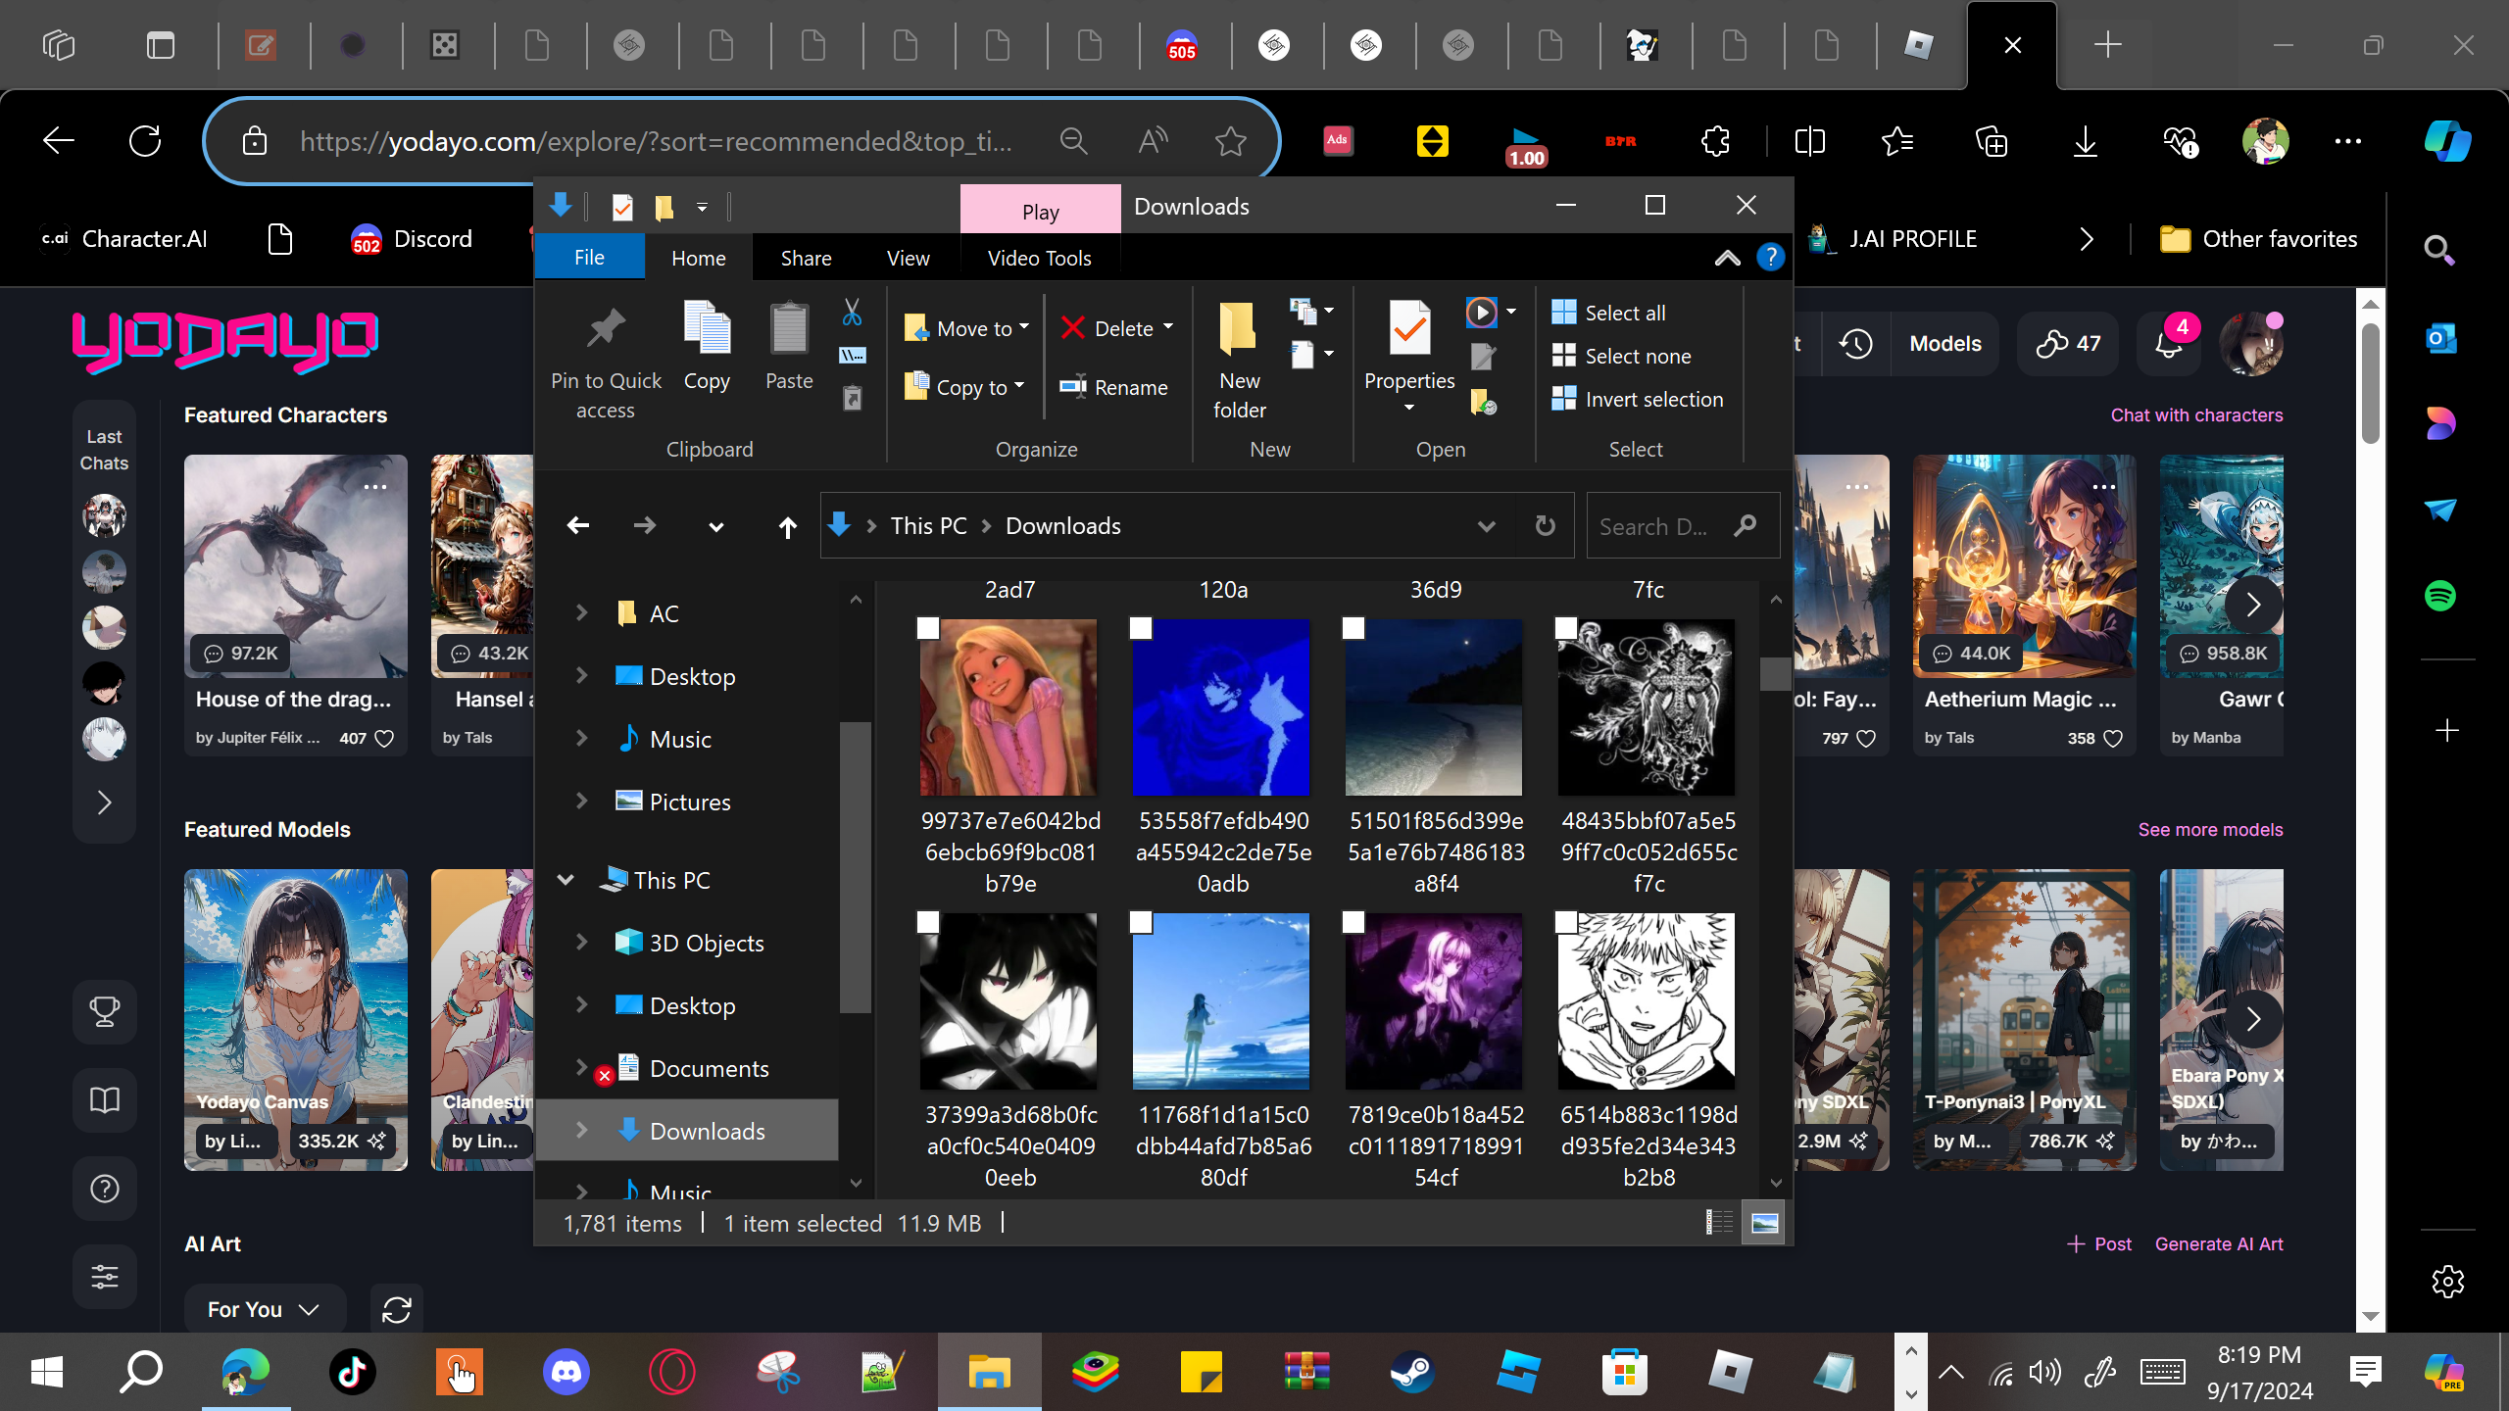Viewport: 2509px width, 1411px height.
Task: Switch to the large icons view button
Action: click(x=1764, y=1223)
